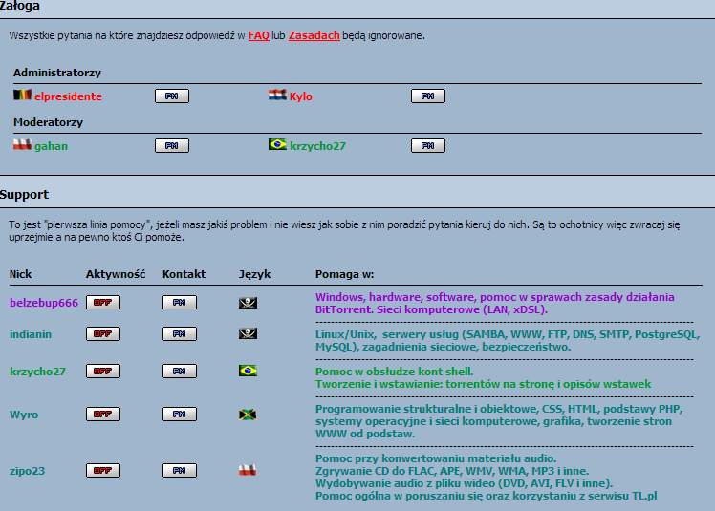The height and width of the screenshot is (511, 715).
Task: Click indianin's 'Linux/Unix, serwery usług' description
Action: click(508, 341)
